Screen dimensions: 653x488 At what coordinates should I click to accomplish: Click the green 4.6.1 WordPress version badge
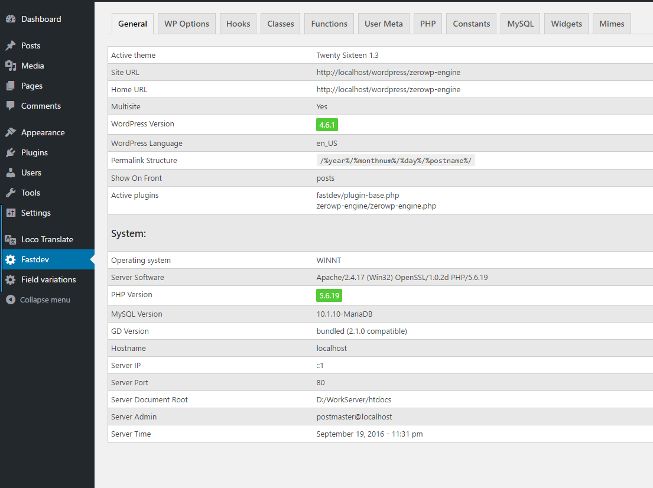point(327,125)
